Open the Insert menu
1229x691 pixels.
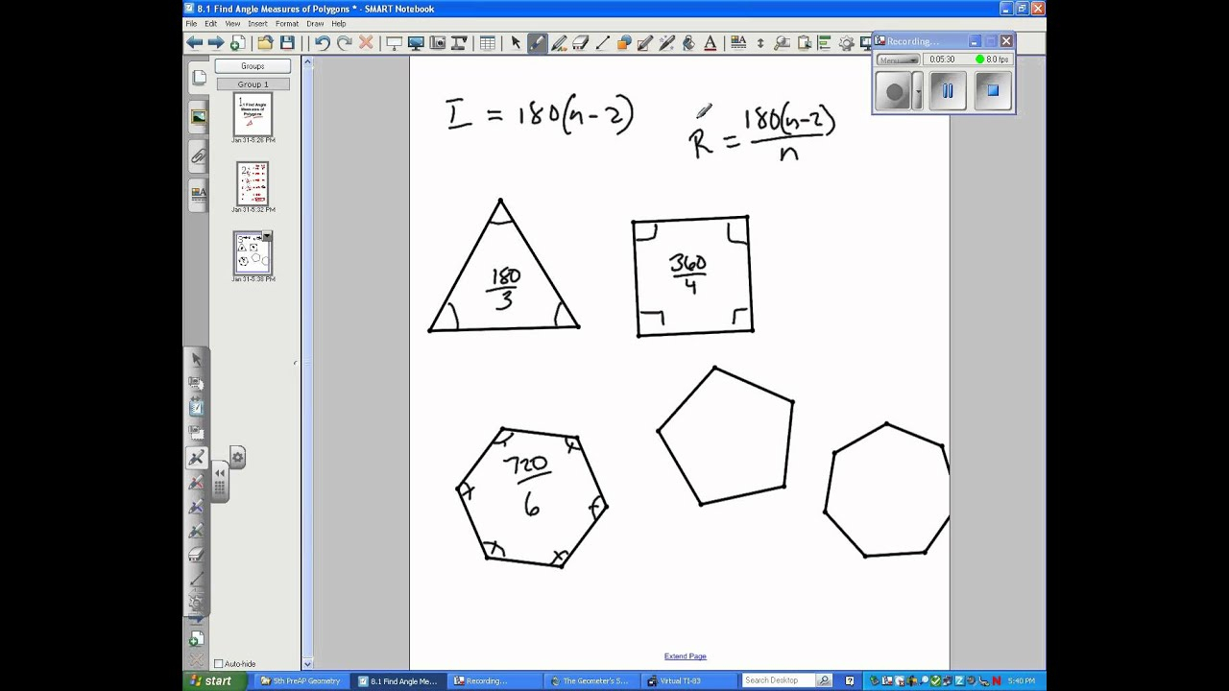pyautogui.click(x=257, y=24)
